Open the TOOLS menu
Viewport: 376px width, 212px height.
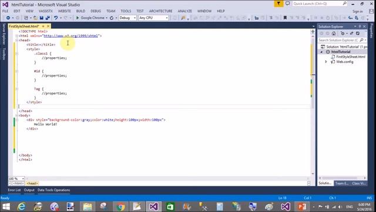pos(126,11)
